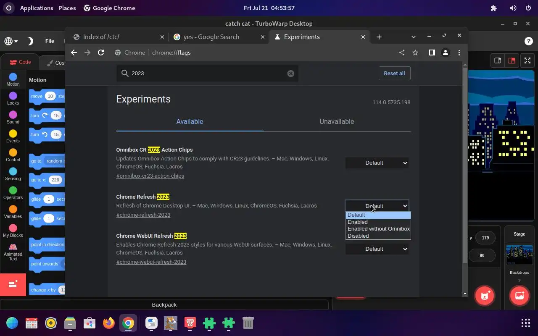Screen dimensions: 538x336
Task: Open system volume control
Action: pos(513,8)
